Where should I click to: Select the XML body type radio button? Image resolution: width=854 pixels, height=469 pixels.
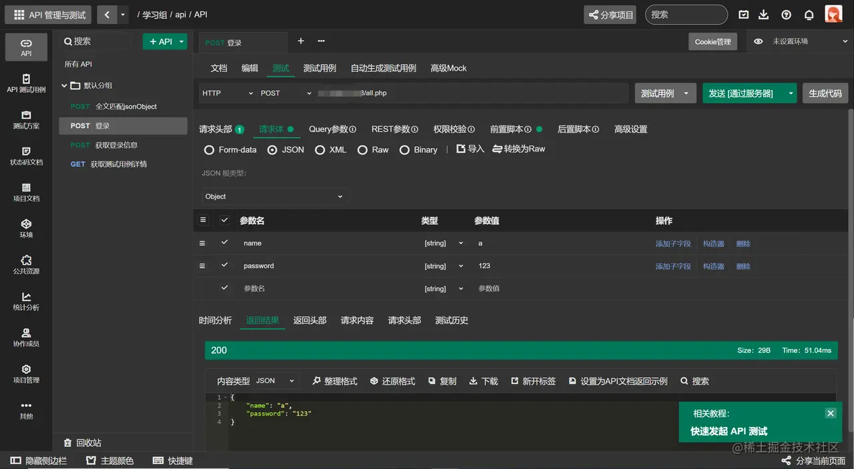click(320, 150)
